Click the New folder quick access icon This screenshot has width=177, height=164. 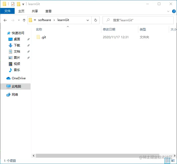click(18, 4)
